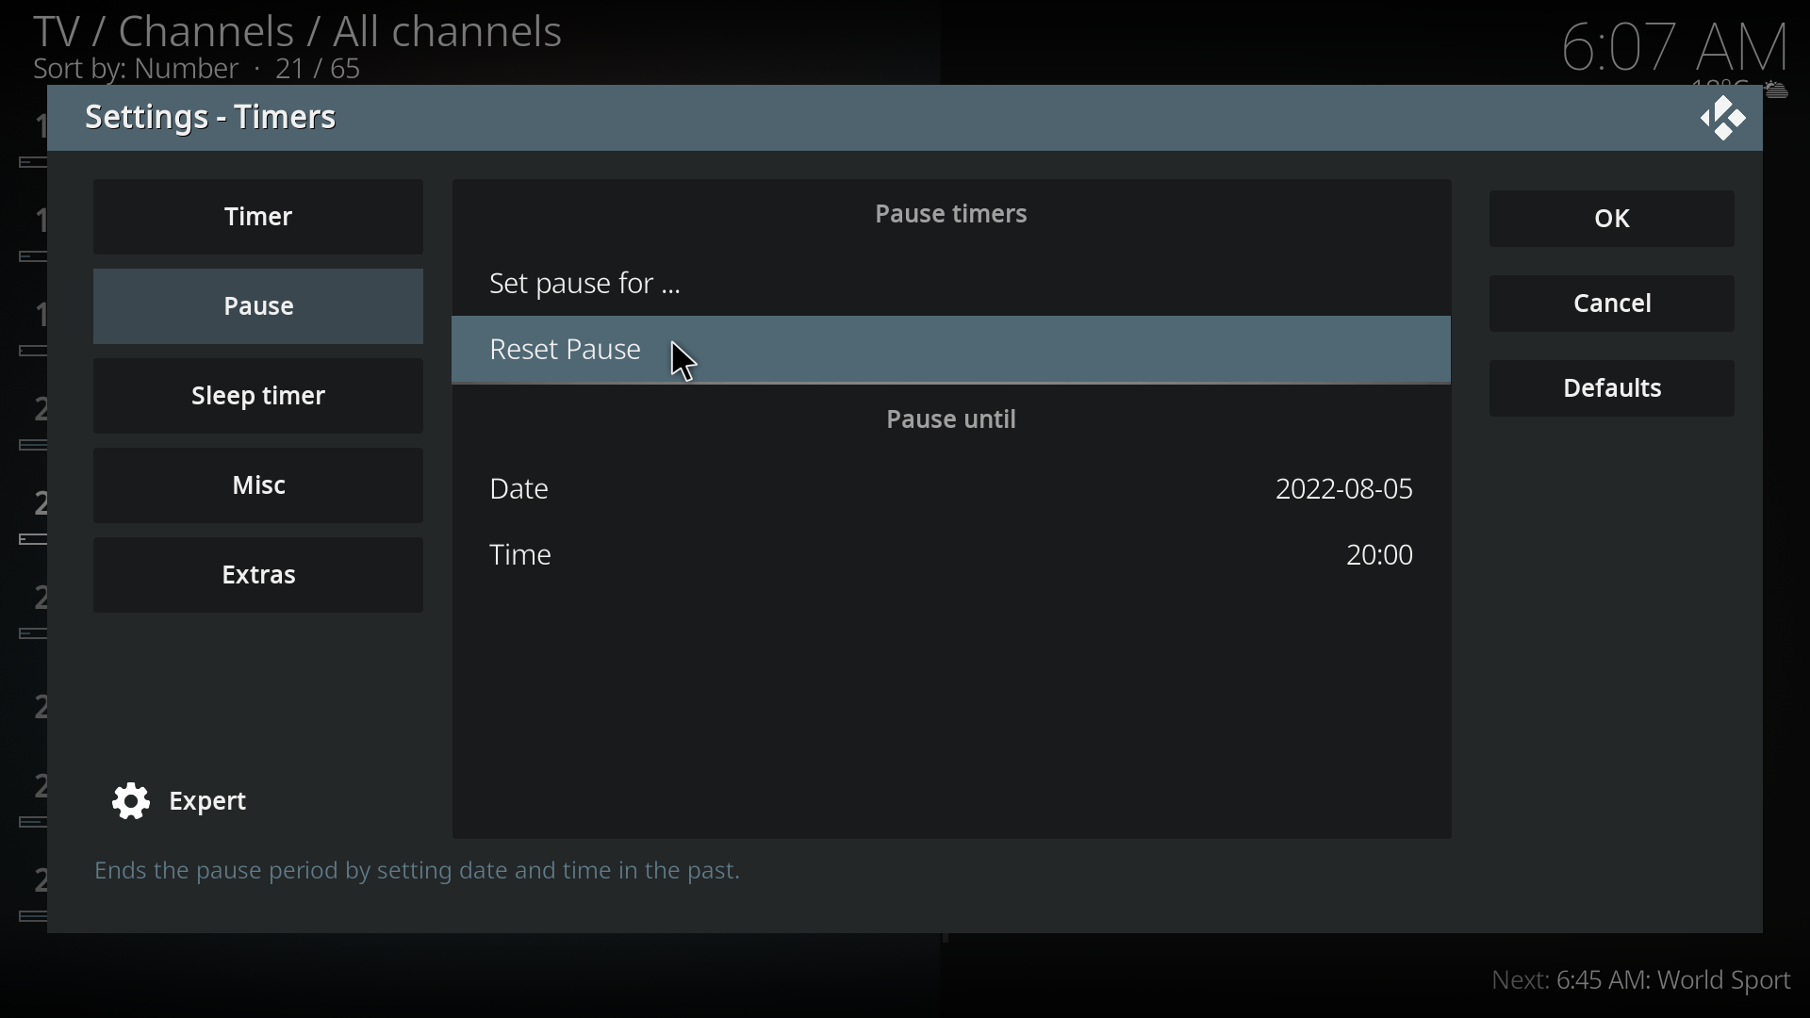Click the 'TV / Channels / All channels' breadcrumb
This screenshot has width=1810, height=1018.
pos(298,31)
